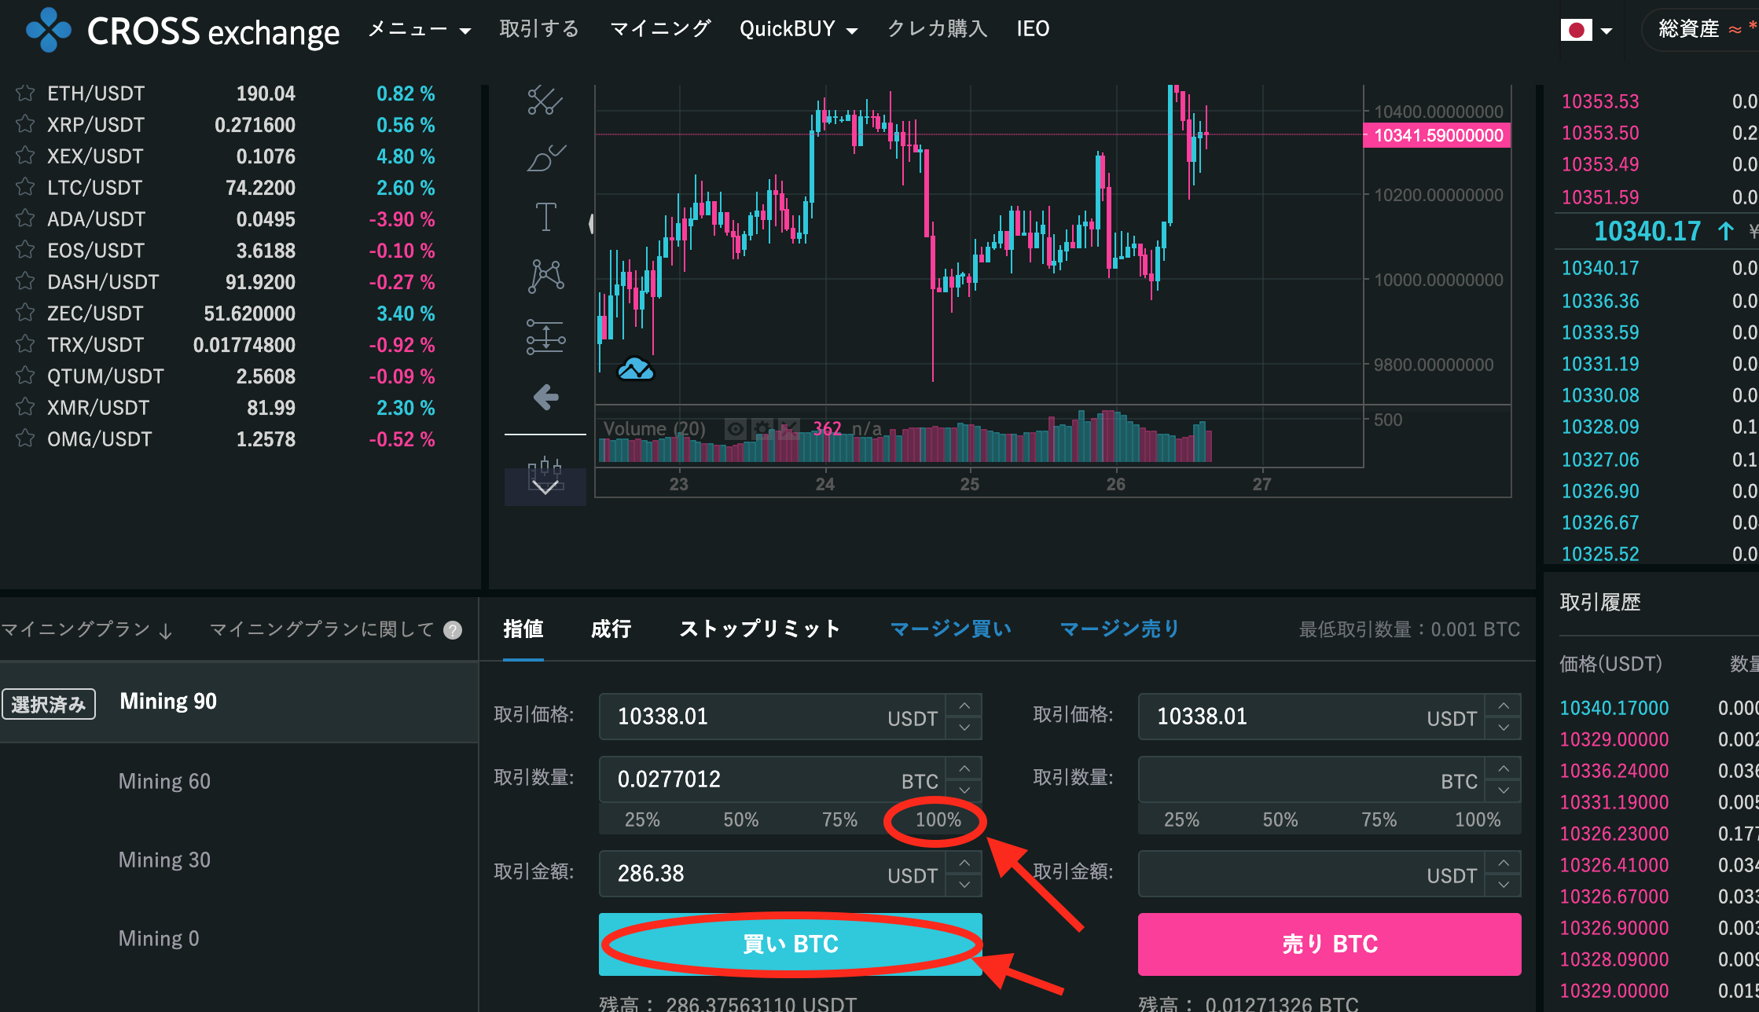Image resolution: width=1759 pixels, height=1012 pixels.
Task: Click the back arrow in chart toolbar
Action: tap(545, 397)
